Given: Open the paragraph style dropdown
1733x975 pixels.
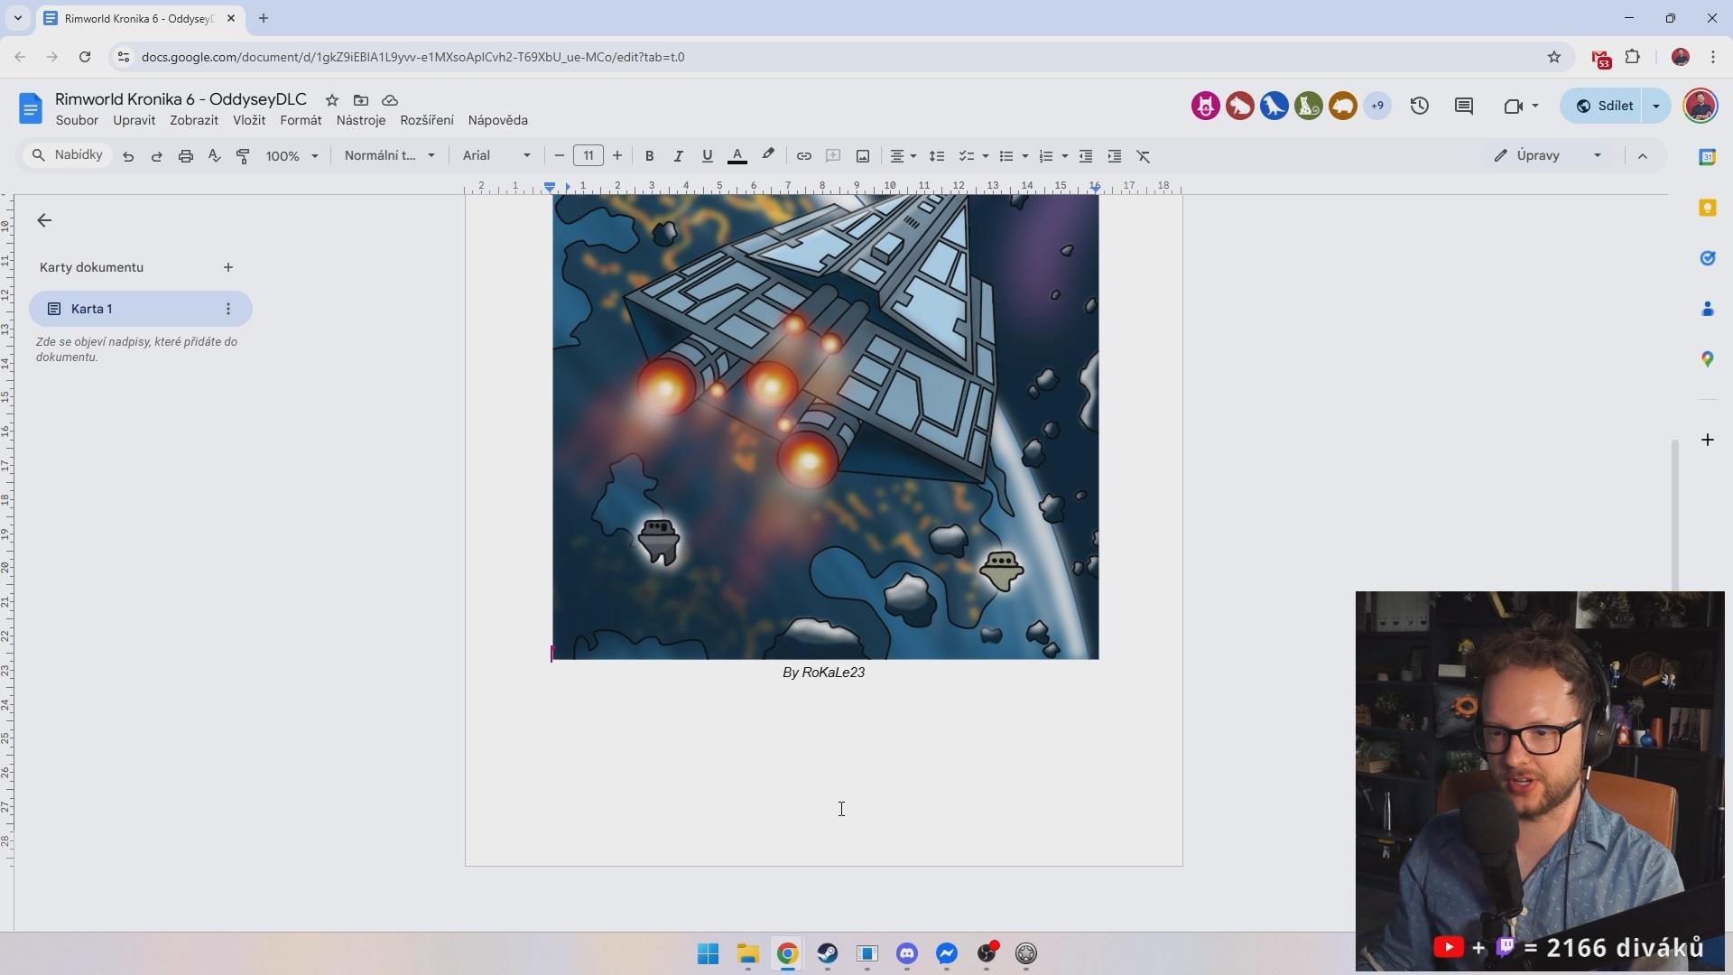Looking at the screenshot, I should (389, 156).
